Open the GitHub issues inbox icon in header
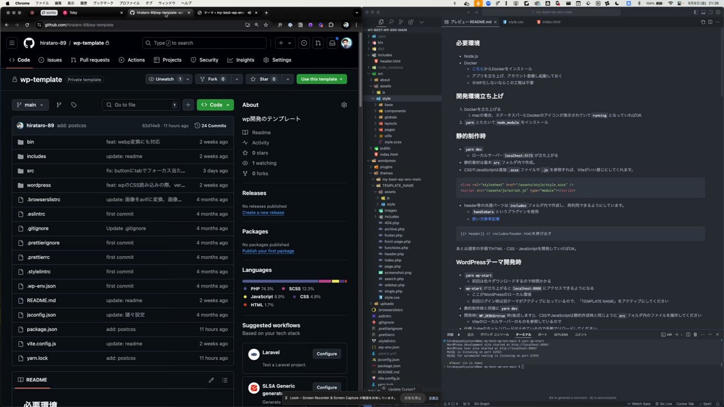Screen dimensions: 724x407 point(304,43)
